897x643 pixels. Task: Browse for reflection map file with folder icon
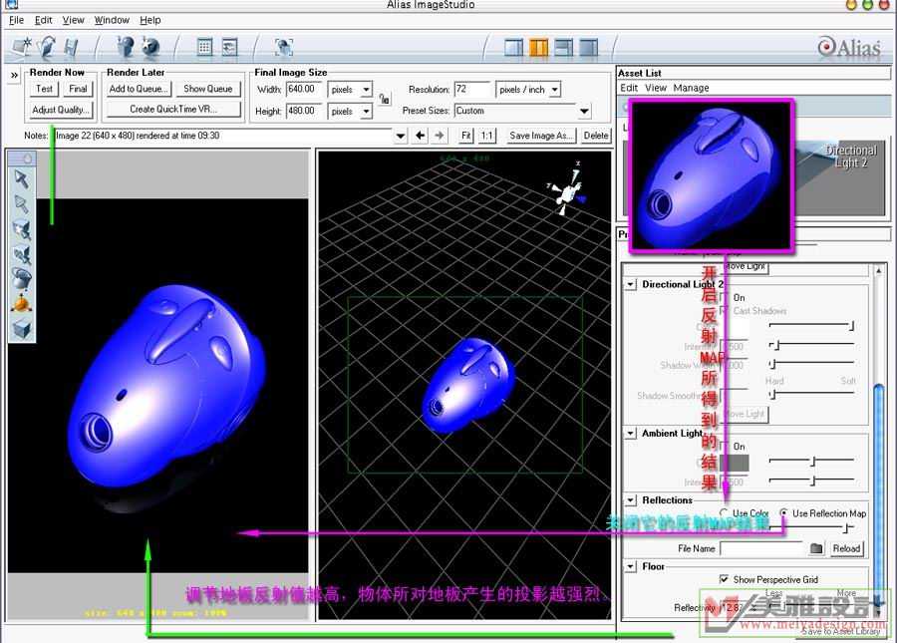click(x=816, y=548)
